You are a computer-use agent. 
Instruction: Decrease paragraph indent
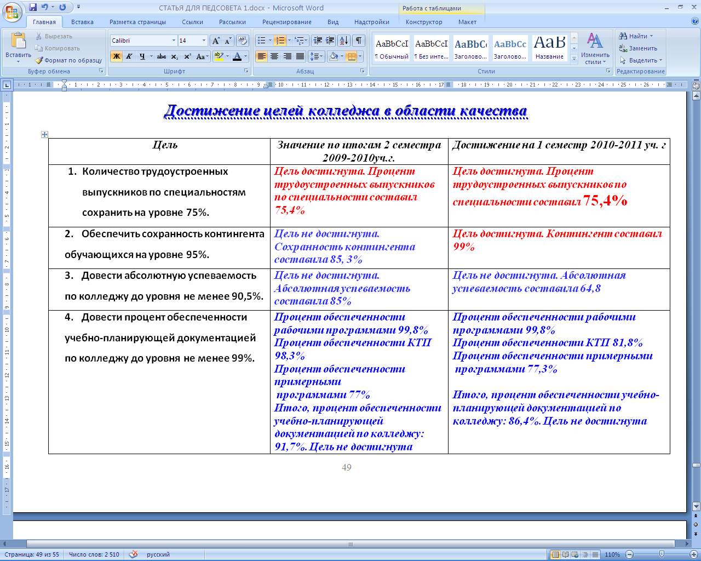click(x=318, y=41)
